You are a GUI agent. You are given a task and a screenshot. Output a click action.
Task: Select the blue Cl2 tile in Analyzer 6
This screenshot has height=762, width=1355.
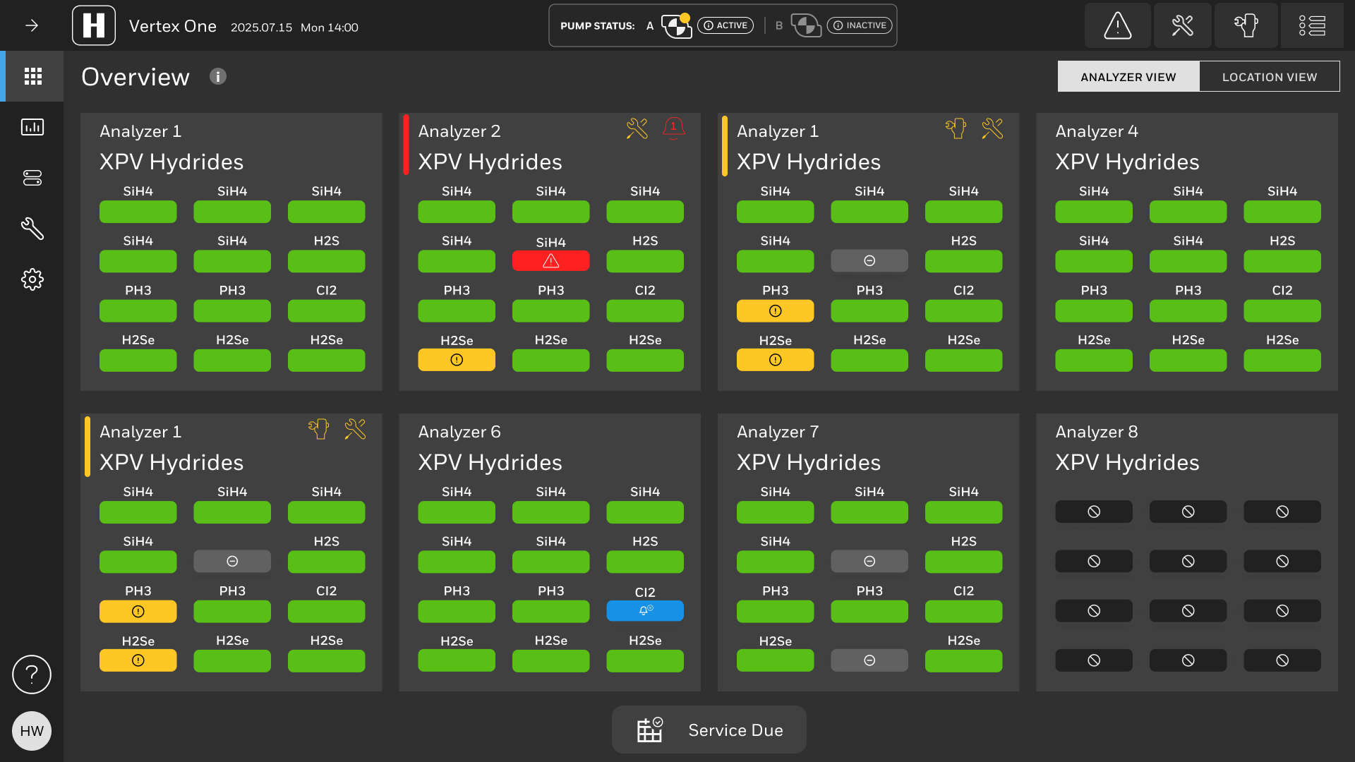(644, 611)
